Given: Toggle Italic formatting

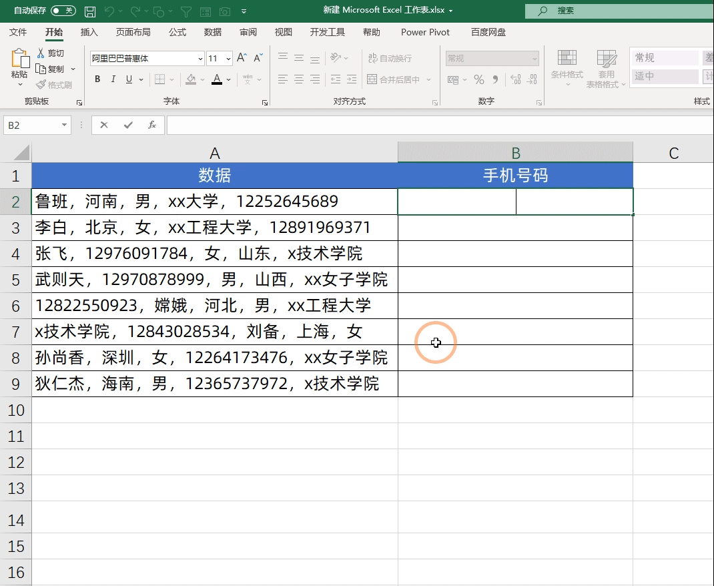Looking at the screenshot, I should (x=113, y=79).
